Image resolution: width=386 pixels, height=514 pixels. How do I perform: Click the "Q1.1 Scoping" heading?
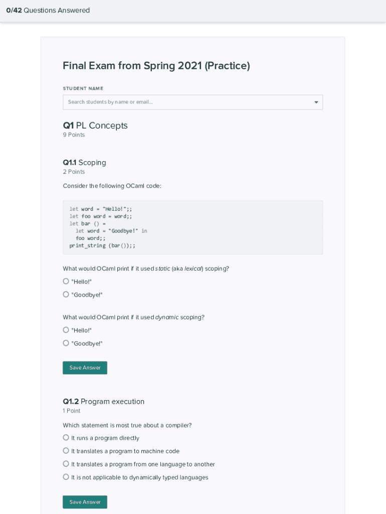tap(84, 163)
